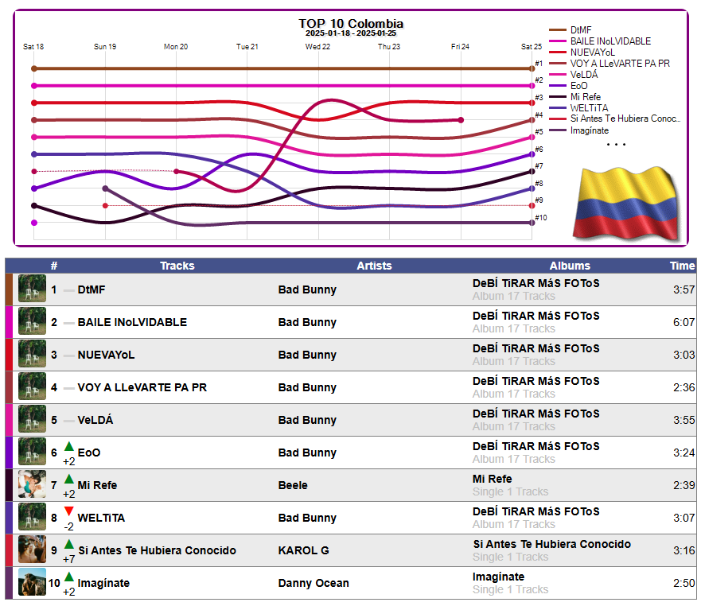Click the Wed 22 date label
Viewport: 701px width, 606px height.
pos(317,46)
